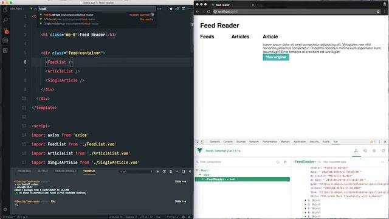Click the select component target icon

(x=278, y=162)
